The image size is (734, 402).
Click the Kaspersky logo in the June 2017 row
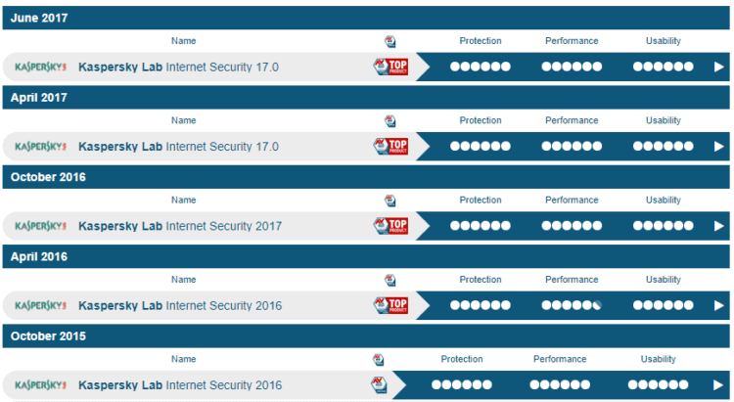[x=41, y=67]
